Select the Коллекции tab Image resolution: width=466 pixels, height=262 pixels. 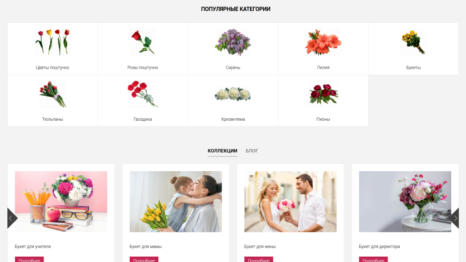(x=223, y=151)
